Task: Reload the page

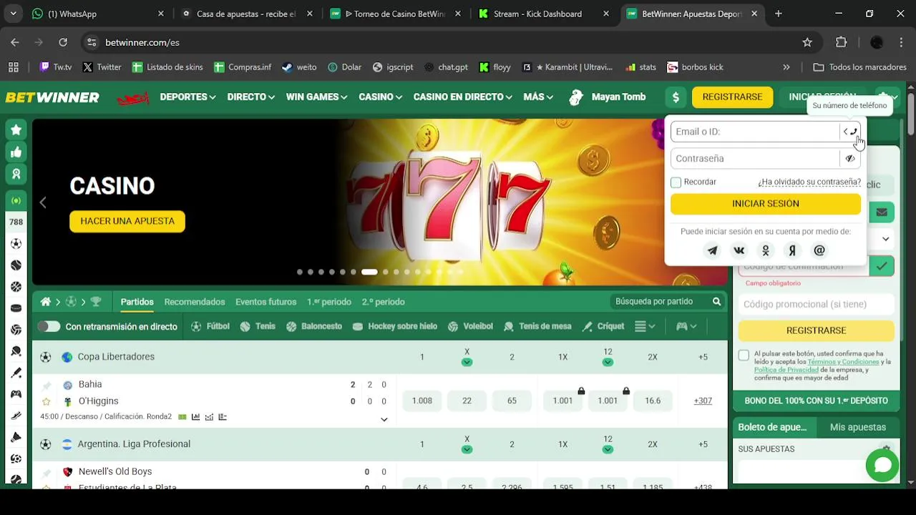Action: click(63, 42)
